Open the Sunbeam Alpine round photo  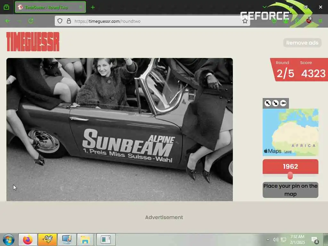[x=119, y=129]
